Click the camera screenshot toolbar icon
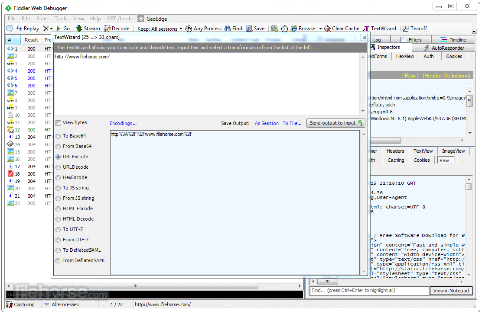Screen dimensions: 482x314 coord(274,29)
